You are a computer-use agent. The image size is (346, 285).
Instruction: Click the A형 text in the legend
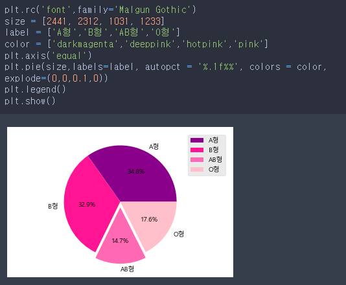(x=213, y=140)
